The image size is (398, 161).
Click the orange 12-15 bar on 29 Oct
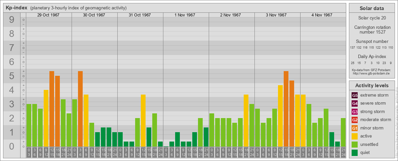(52, 109)
